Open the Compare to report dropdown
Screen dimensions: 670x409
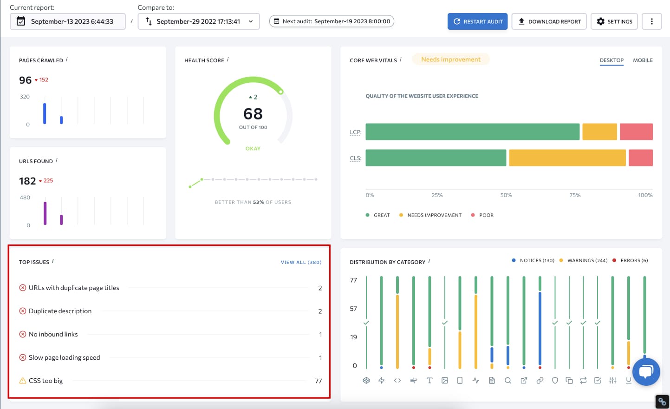(199, 21)
